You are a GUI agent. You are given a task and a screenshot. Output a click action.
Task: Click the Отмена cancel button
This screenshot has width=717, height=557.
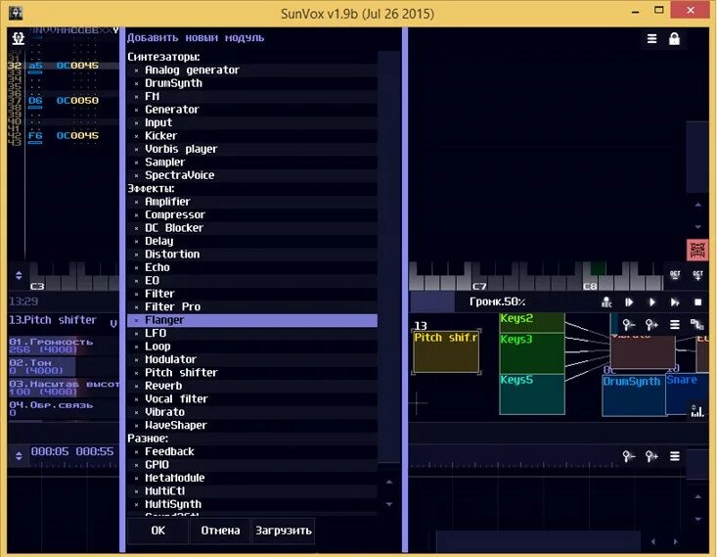(220, 531)
